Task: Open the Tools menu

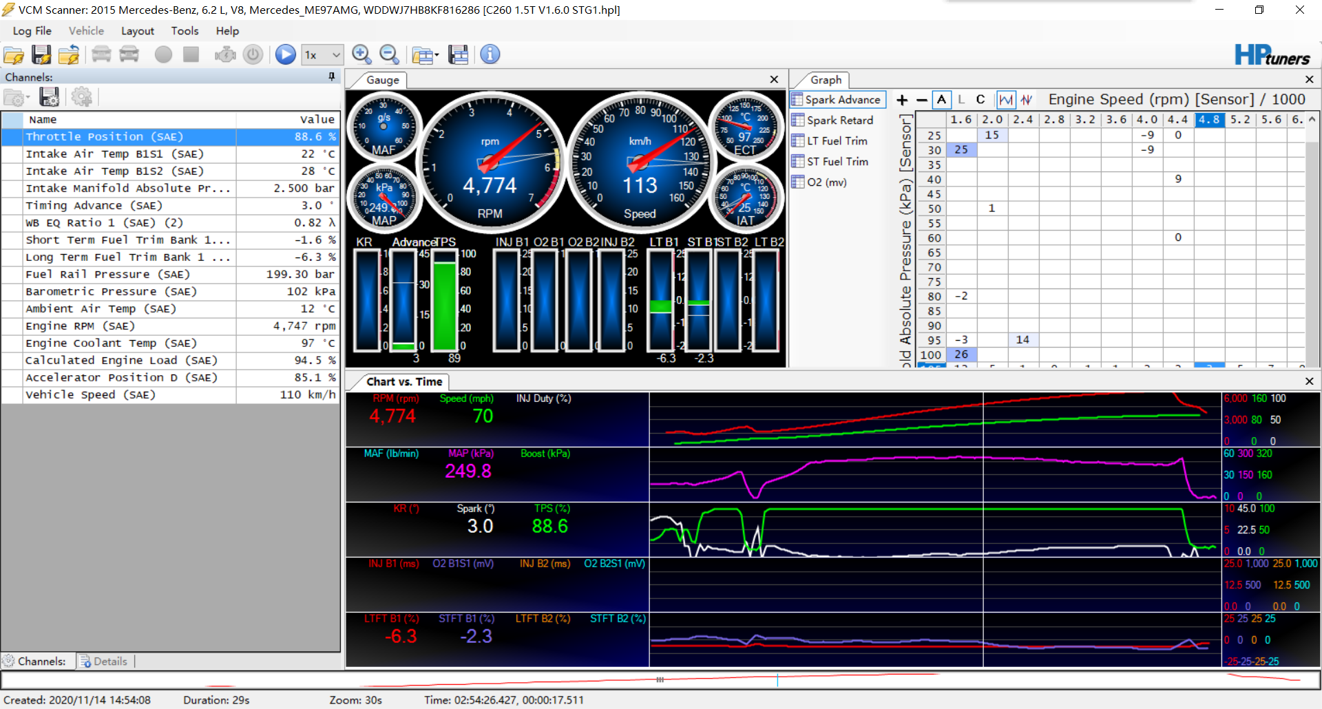Action: [185, 31]
